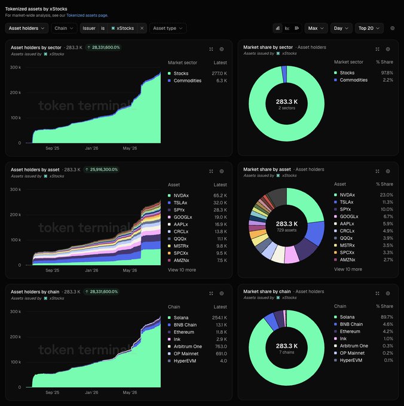Screen dimensions: 404x406
Task: Click xStocks logo under Asset holders by chain
Action: pos(45,299)
